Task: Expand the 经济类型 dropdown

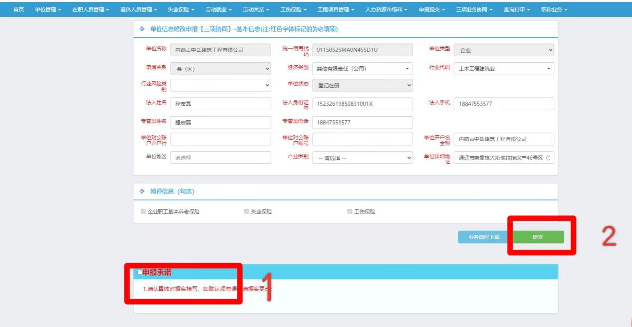Action: pos(362,69)
